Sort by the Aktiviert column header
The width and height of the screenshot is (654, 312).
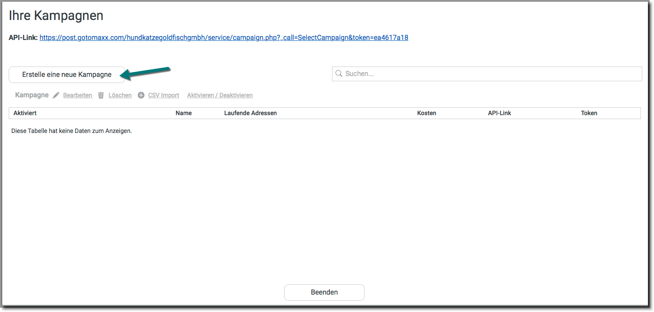(x=25, y=113)
